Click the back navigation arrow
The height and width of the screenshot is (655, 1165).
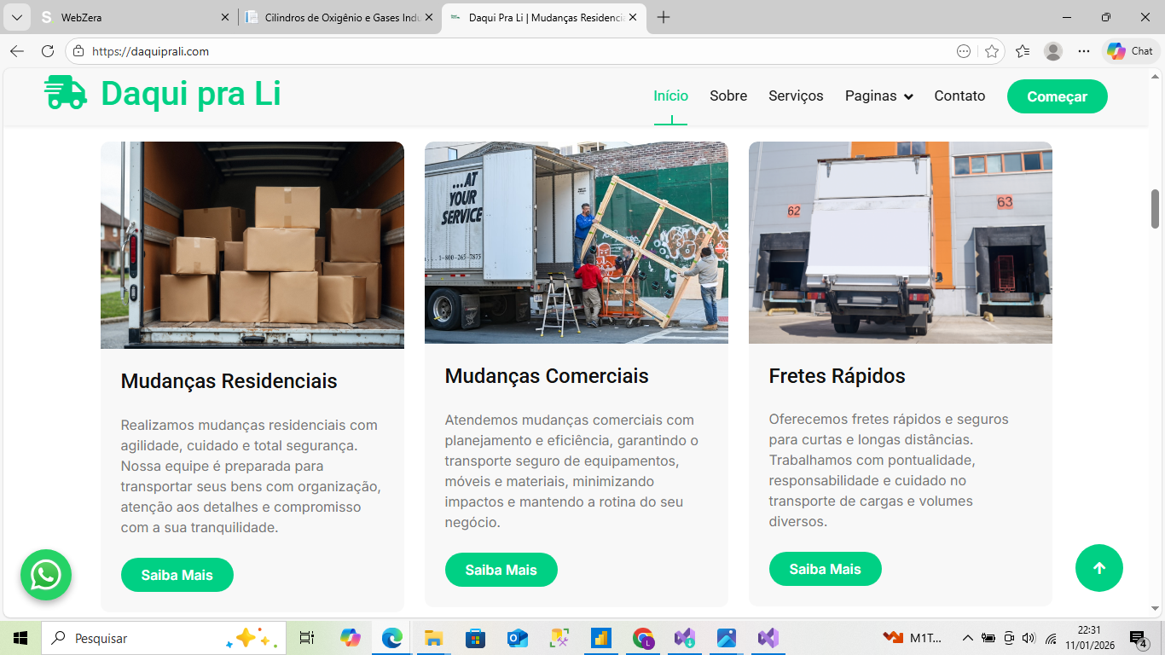[17, 51]
